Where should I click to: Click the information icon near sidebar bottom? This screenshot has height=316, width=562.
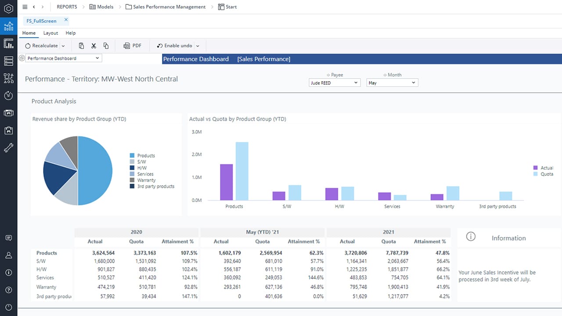pos(8,272)
